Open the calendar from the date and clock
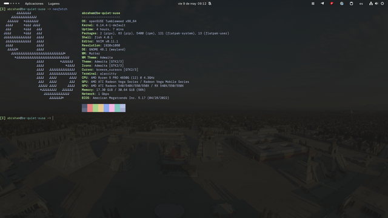The image size is (388, 218). point(192,4)
